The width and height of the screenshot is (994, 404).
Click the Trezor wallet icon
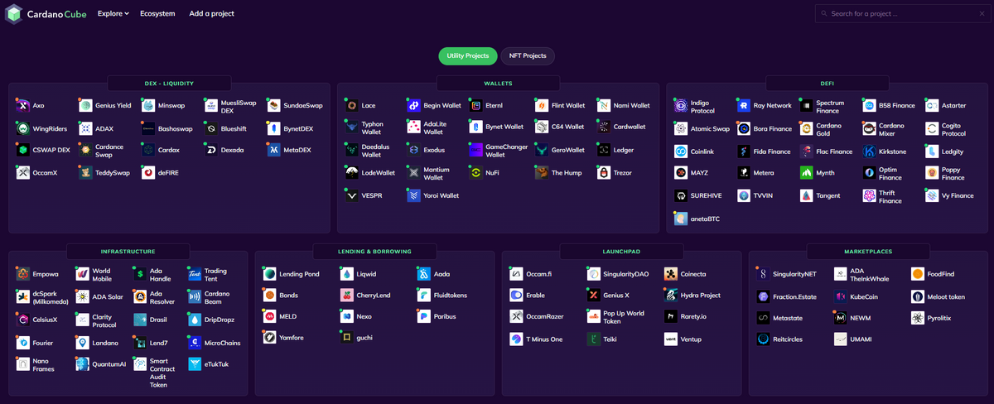603,173
